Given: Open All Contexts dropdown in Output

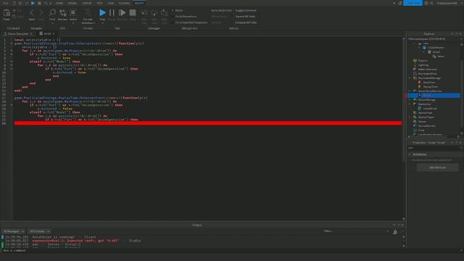Looking at the screenshot, I should (39, 231).
